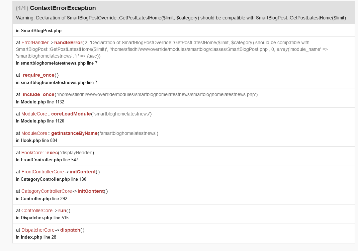Click the ContextErrorException heading
Image resolution: width=358 pixels, height=251 pixels.
(x=63, y=8)
